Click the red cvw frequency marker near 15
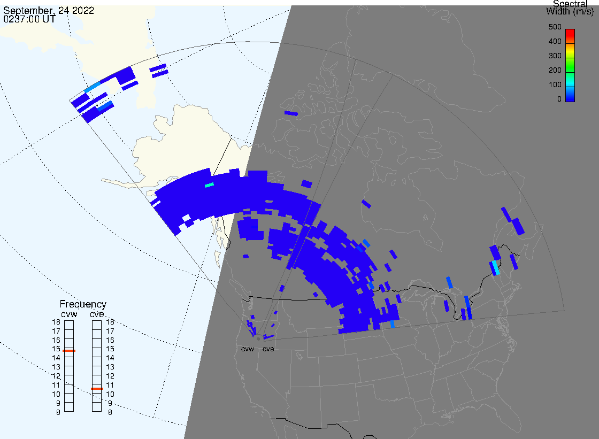This screenshot has height=439, width=599. coord(69,351)
